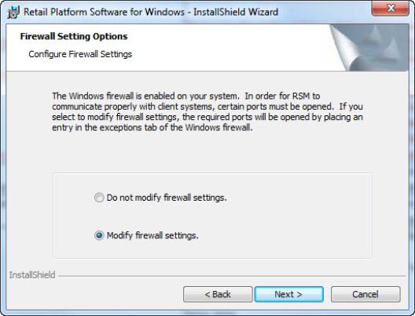415x316 pixels.
Task: Cancel the installation wizard
Action: (365, 294)
